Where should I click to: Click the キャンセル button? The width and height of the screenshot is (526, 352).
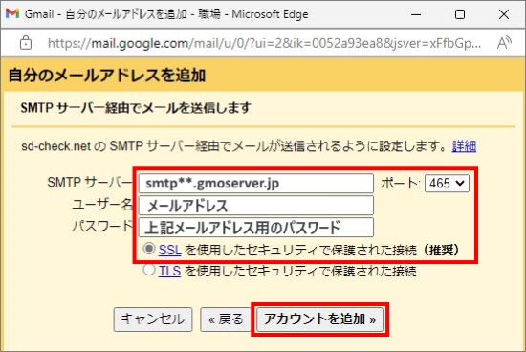point(153,319)
